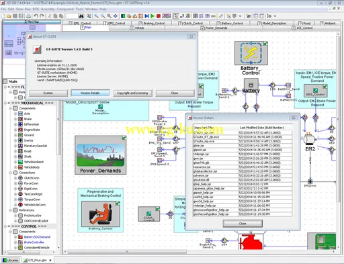Click the EM2_Control block on canvas
344x264 pixels.
coord(315,91)
